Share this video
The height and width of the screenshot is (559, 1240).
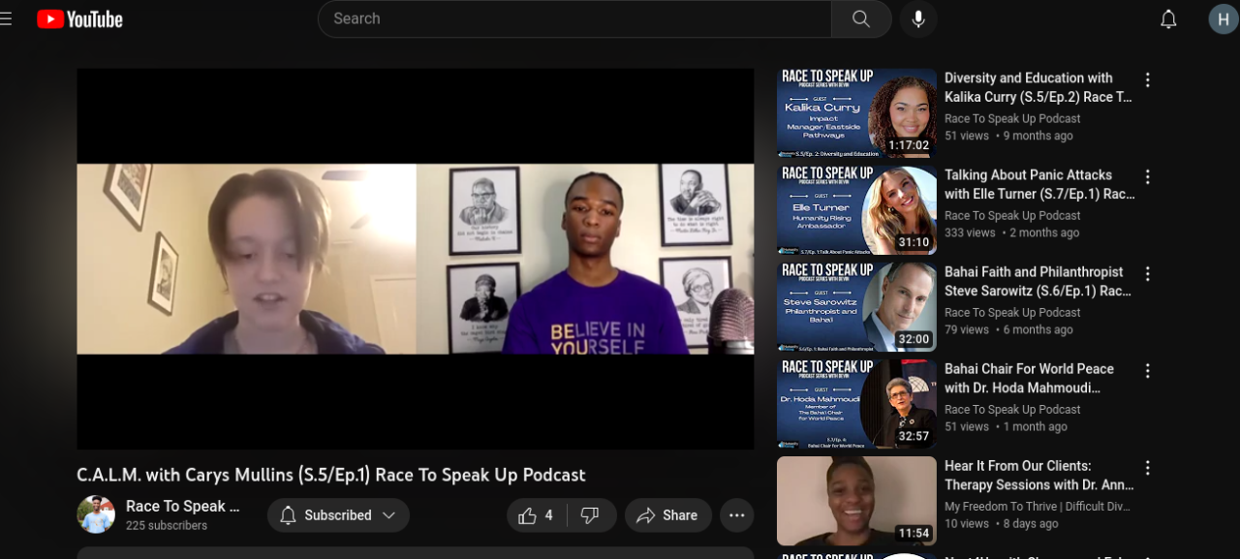point(667,515)
